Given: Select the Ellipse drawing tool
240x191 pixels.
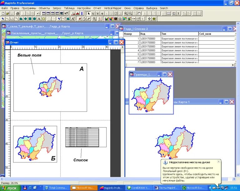Looking at the screenshot, I should click(x=25, y=19).
